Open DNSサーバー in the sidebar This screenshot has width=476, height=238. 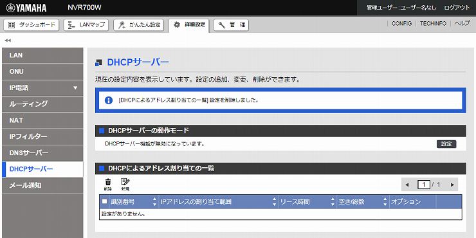click(x=42, y=153)
